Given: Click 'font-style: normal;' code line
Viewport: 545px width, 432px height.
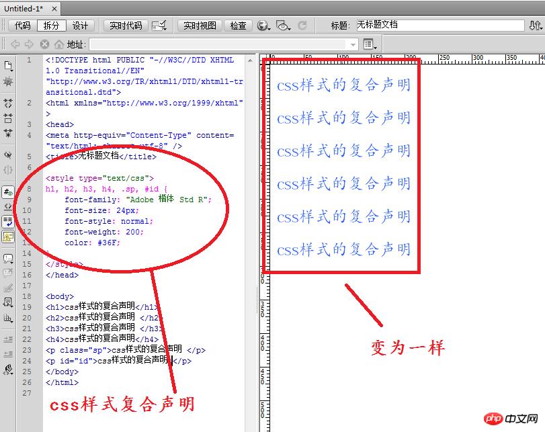Looking at the screenshot, I should pyautogui.click(x=109, y=221).
